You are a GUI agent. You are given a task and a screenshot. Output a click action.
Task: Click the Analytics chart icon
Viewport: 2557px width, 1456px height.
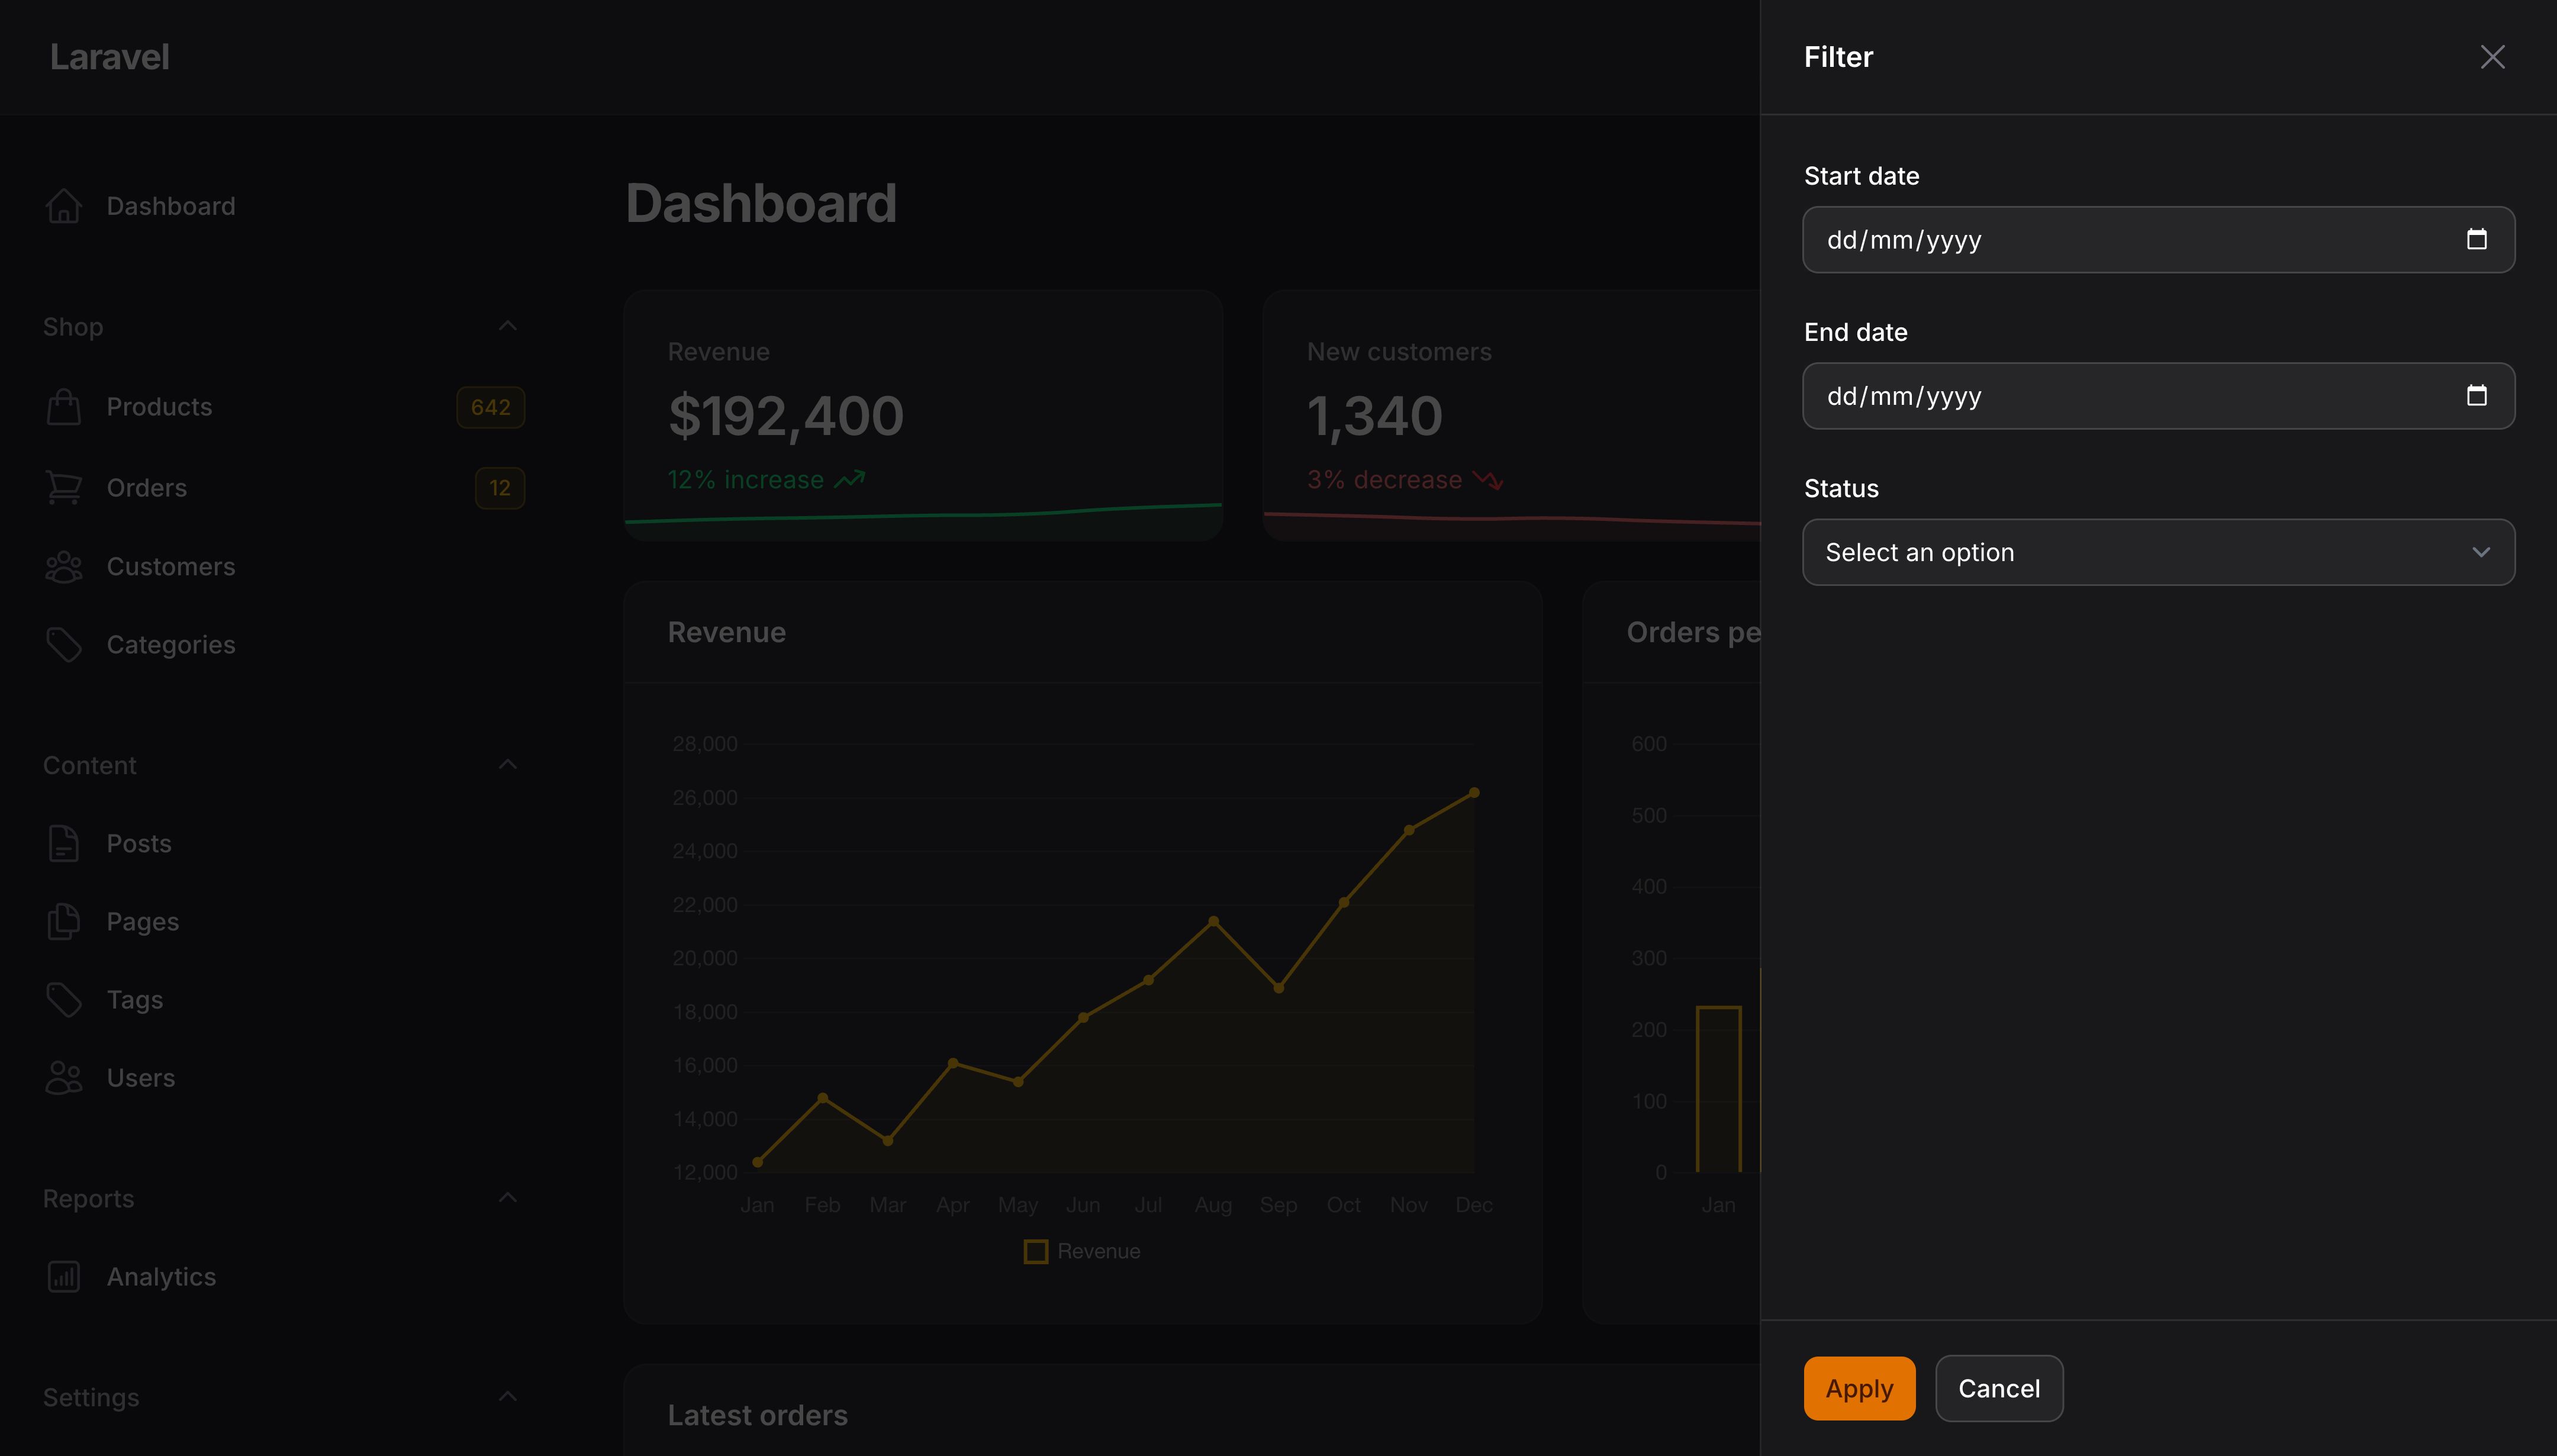(64, 1277)
